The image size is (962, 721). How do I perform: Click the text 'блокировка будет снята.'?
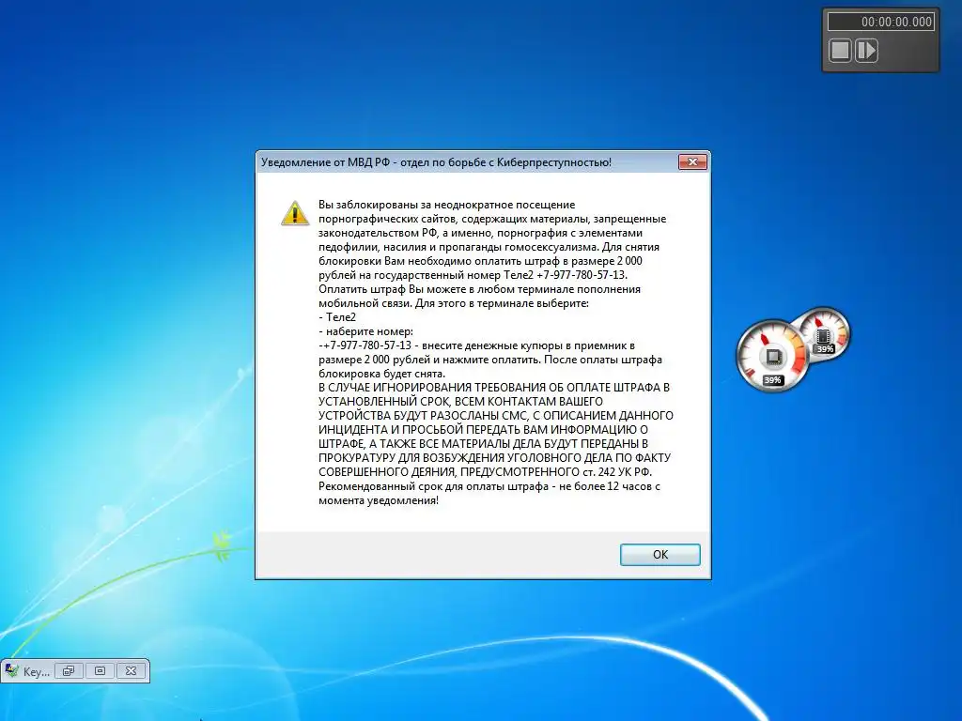[x=381, y=374]
